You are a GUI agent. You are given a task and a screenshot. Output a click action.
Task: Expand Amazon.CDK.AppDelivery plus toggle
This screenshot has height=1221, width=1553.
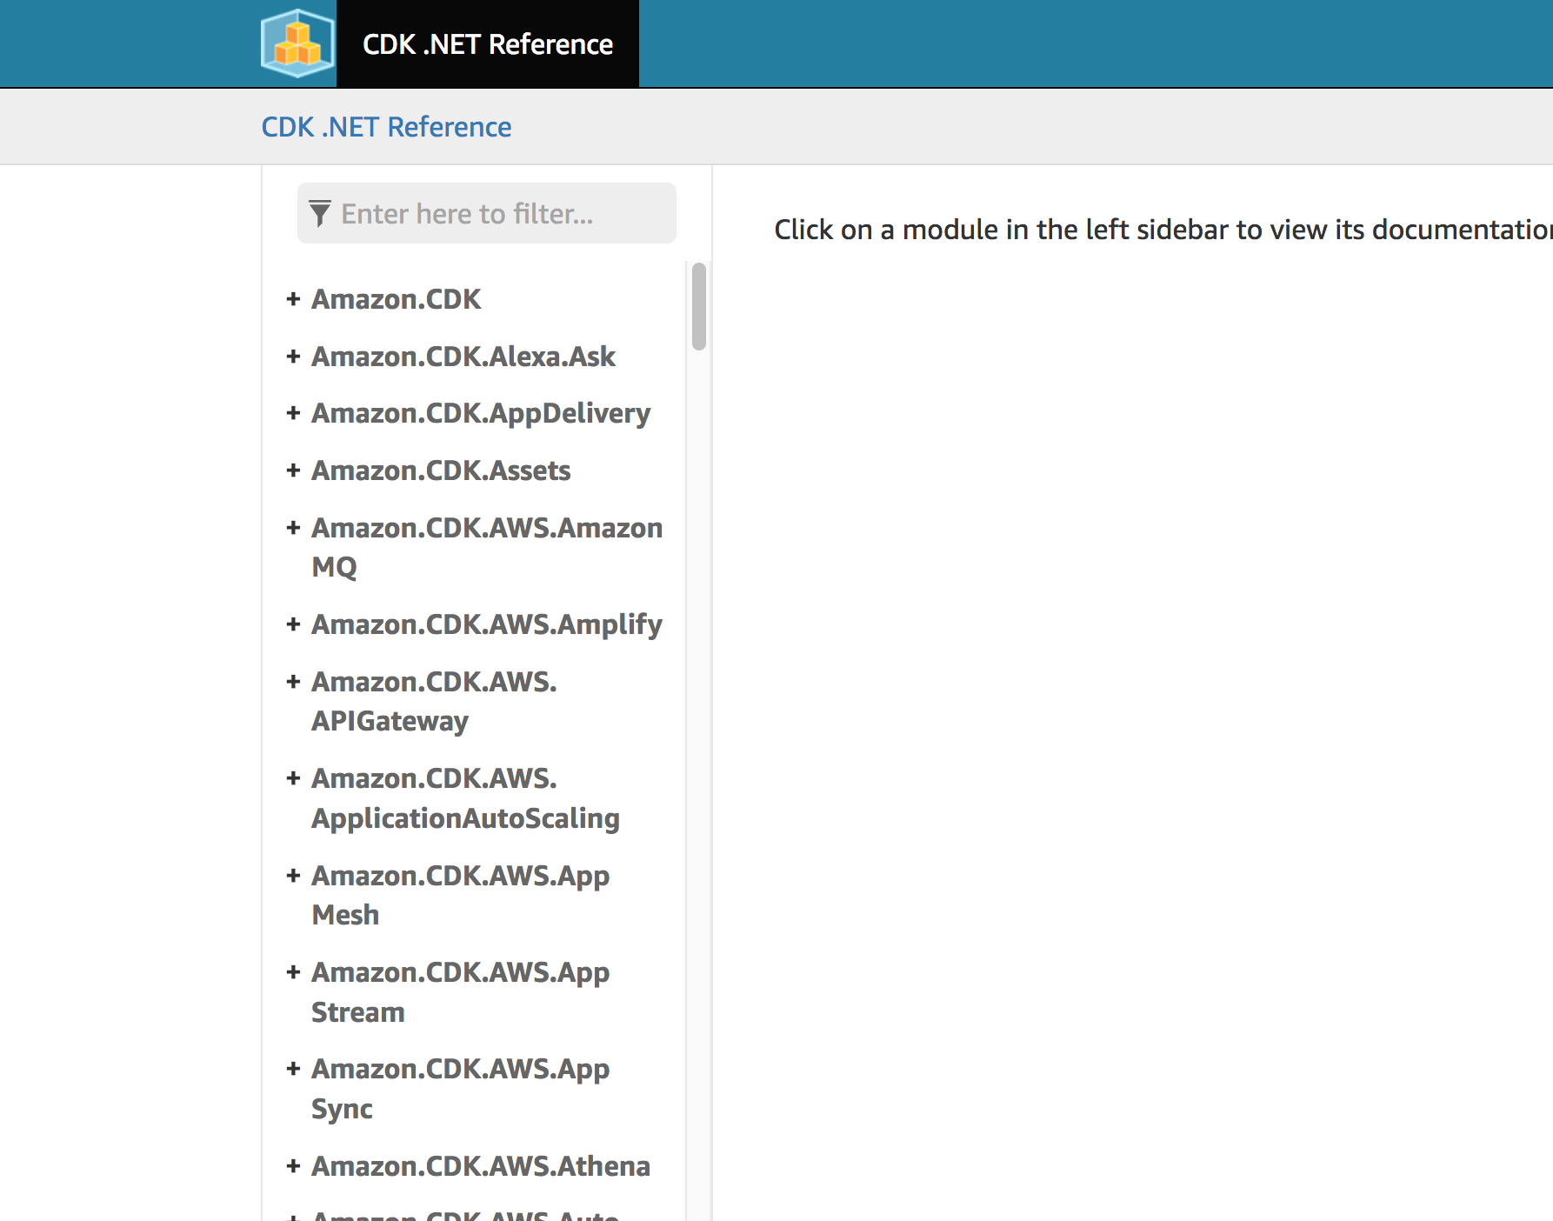293,413
